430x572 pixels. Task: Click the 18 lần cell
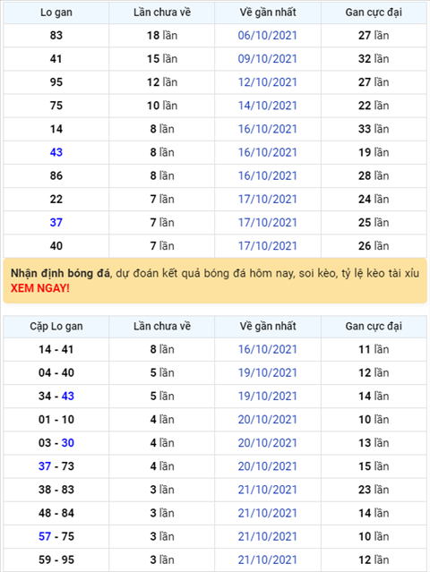[x=162, y=36]
